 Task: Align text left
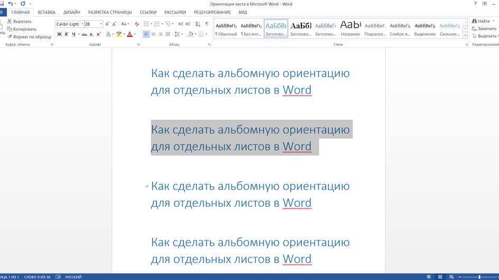146,34
